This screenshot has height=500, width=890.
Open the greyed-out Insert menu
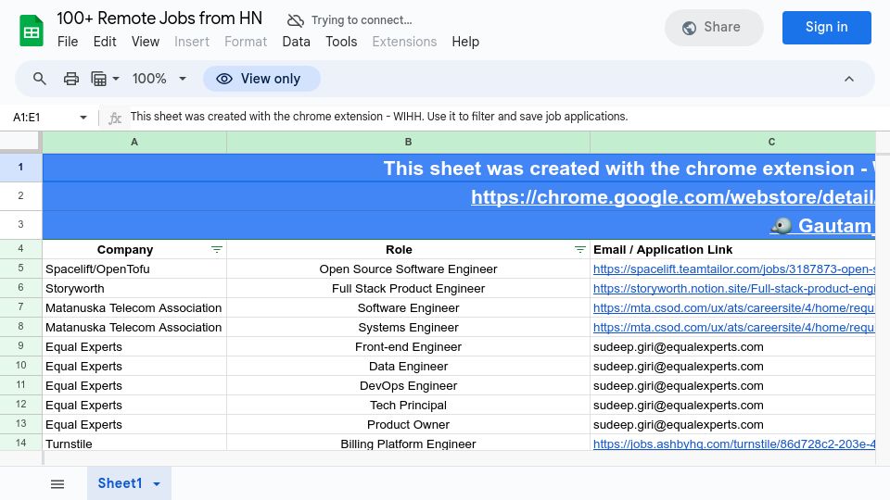tap(192, 42)
